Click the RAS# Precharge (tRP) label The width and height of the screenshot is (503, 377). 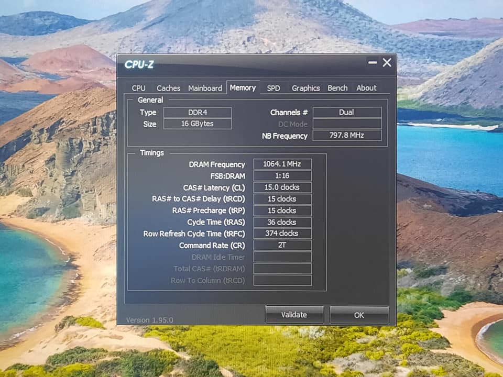click(209, 210)
